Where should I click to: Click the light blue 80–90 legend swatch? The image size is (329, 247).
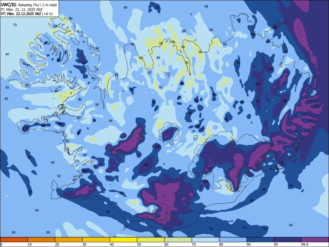tap(233, 240)
